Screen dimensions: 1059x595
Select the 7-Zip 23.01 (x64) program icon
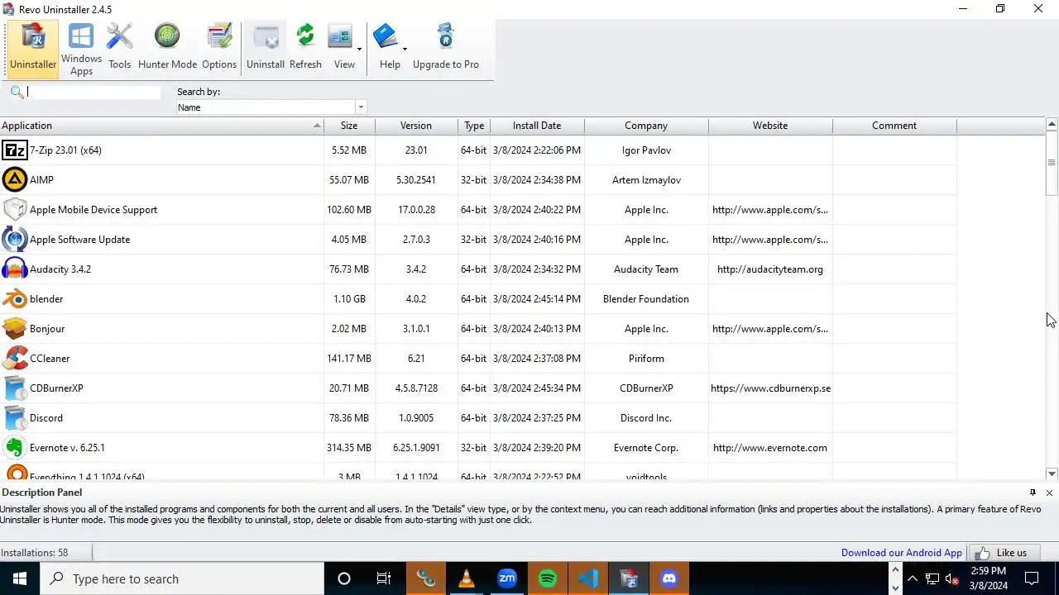click(15, 150)
